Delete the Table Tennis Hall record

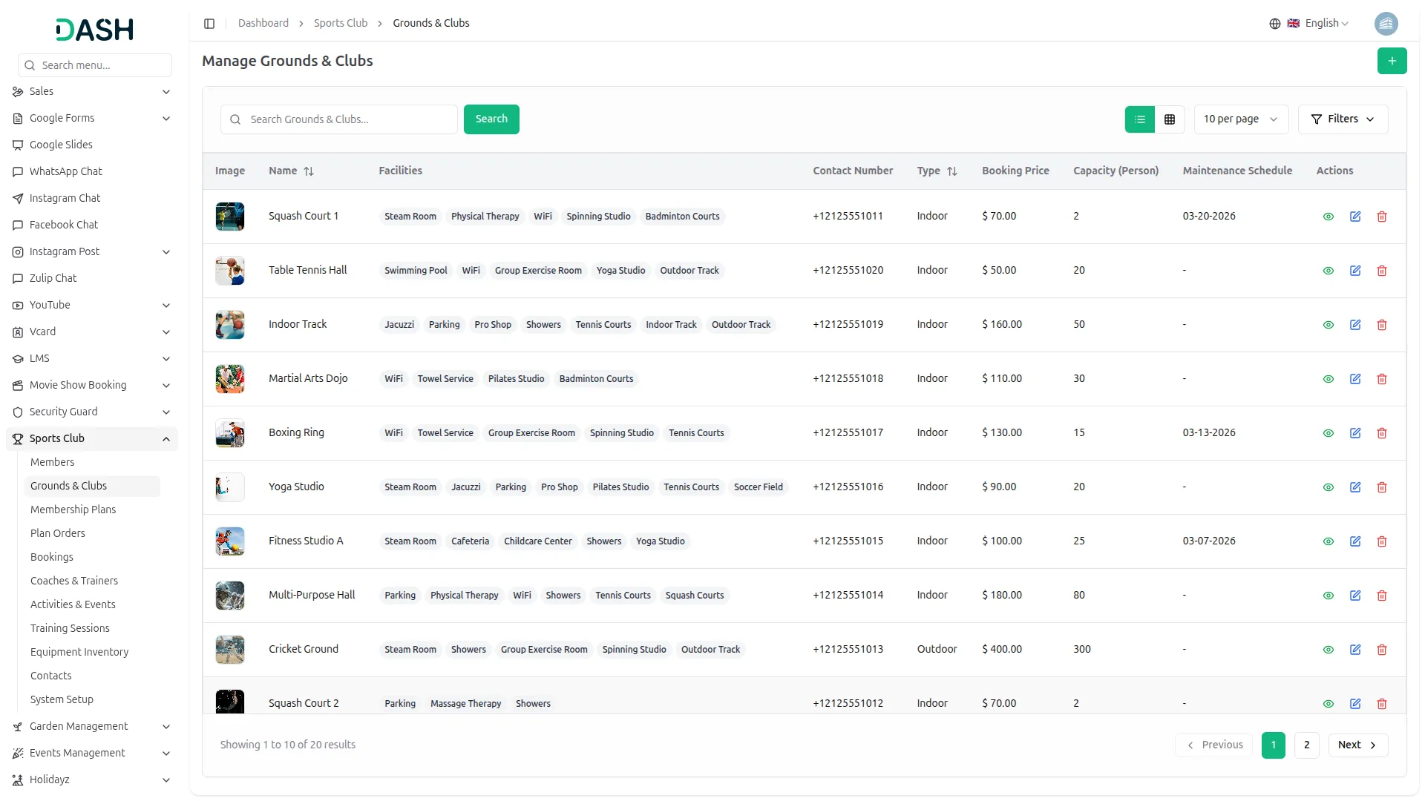(x=1381, y=271)
